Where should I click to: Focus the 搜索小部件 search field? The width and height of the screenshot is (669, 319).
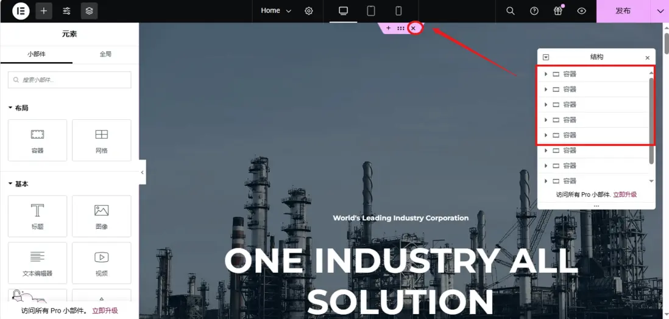point(69,80)
